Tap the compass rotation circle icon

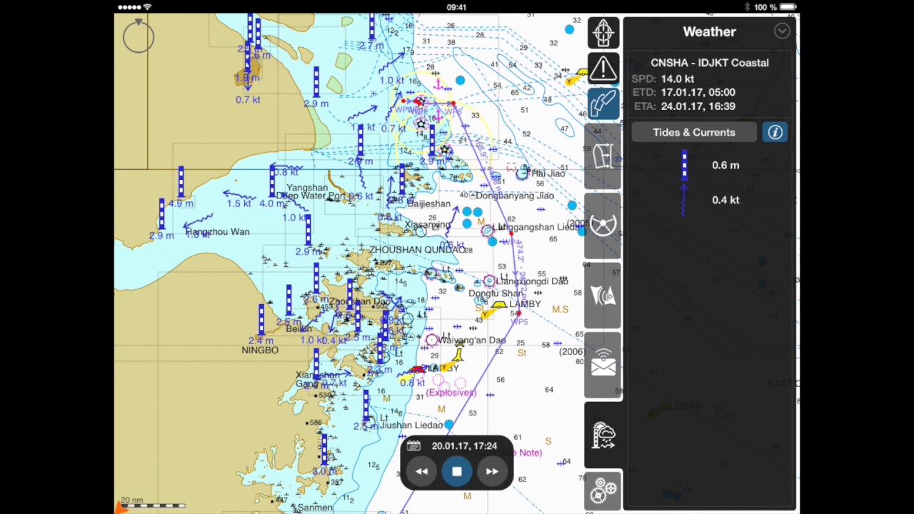[x=138, y=36]
